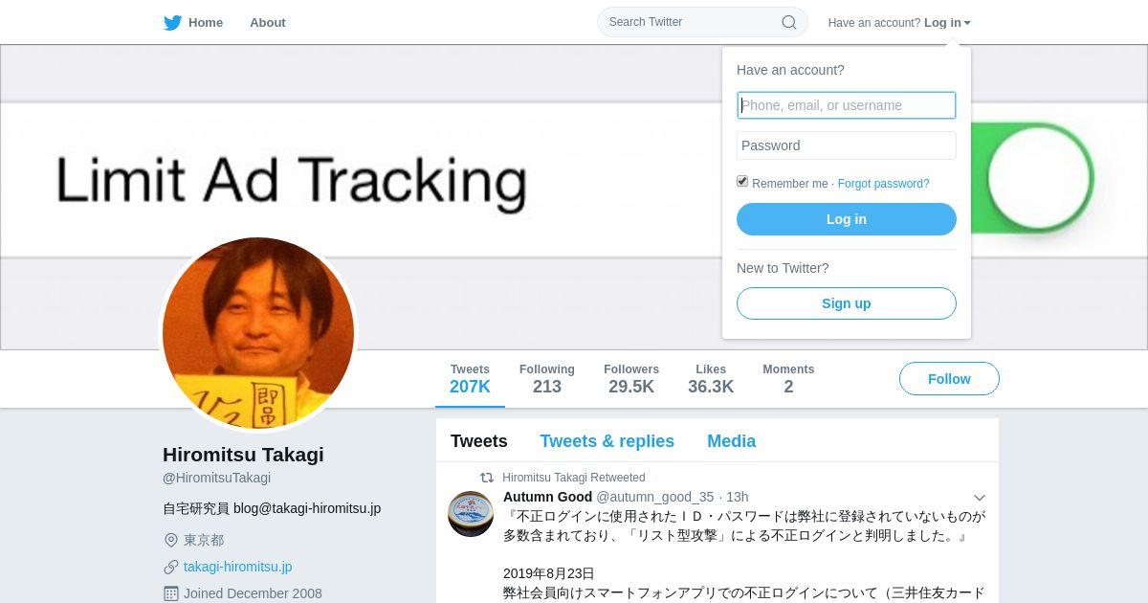Follow Hiromitsu Takagi
The image size is (1148, 603).
pyautogui.click(x=949, y=379)
